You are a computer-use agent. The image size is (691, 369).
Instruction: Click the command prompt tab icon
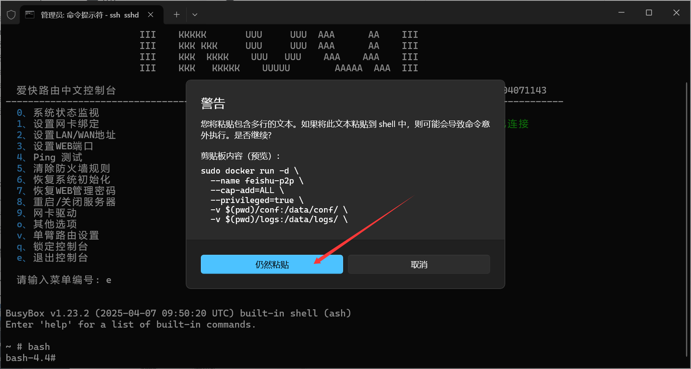pos(30,15)
